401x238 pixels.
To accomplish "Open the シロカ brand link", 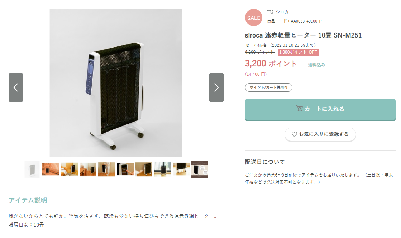I will (x=282, y=12).
